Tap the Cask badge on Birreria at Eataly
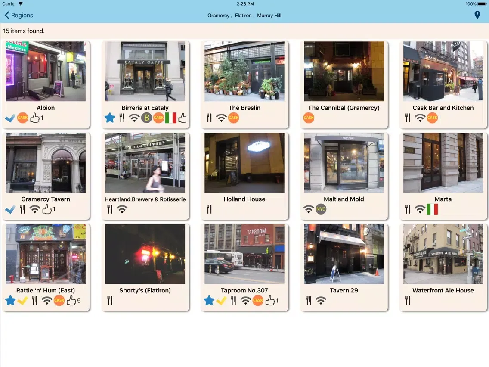 [158, 118]
